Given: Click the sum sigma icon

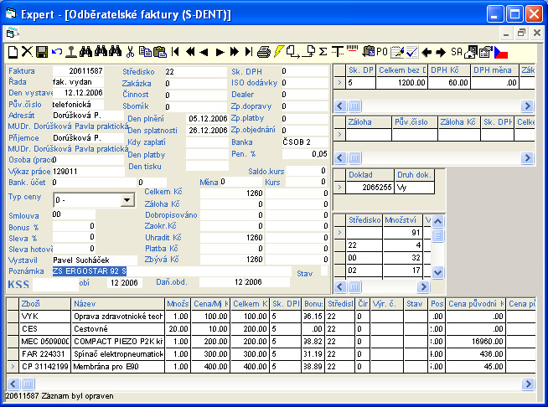Looking at the screenshot, I should coord(323,52).
